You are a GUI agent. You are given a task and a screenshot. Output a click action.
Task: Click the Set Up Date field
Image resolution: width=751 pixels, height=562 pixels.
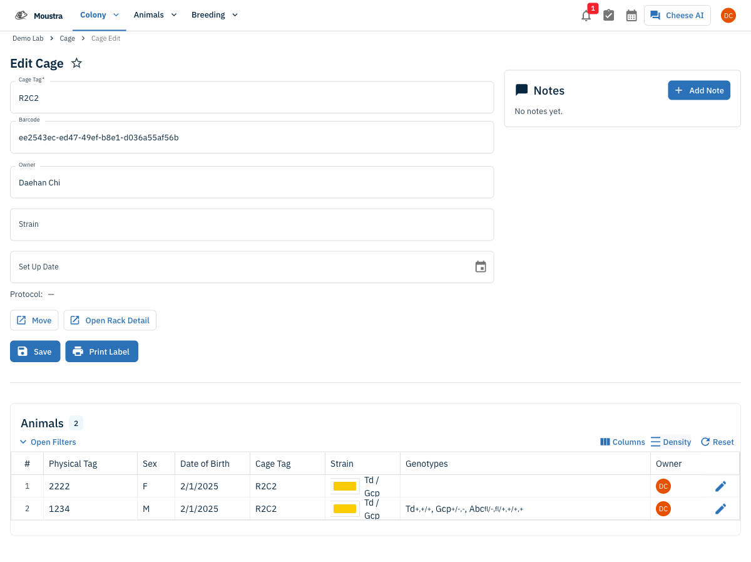coord(252,267)
